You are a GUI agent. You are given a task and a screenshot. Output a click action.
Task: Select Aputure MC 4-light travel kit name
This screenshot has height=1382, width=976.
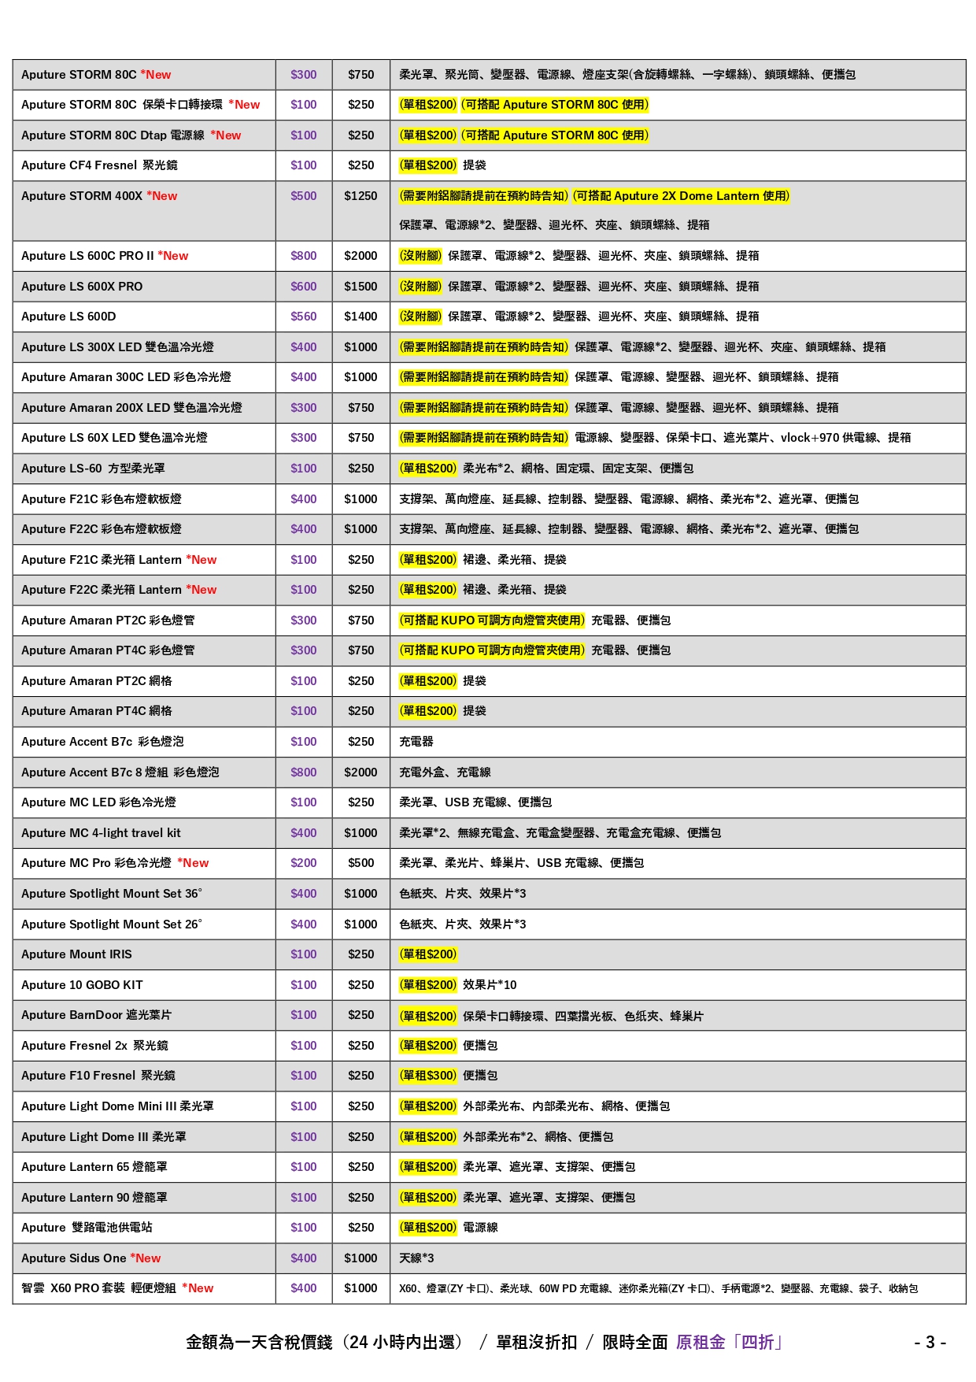(x=101, y=833)
